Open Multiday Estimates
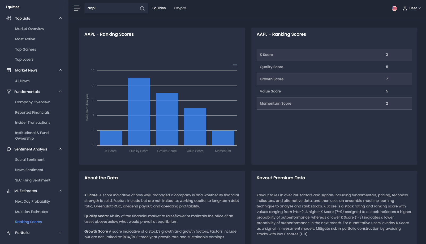 (32, 212)
